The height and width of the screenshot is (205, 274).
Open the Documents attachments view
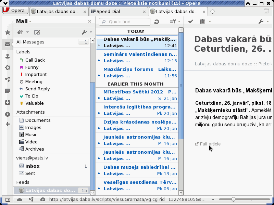pos(38,120)
